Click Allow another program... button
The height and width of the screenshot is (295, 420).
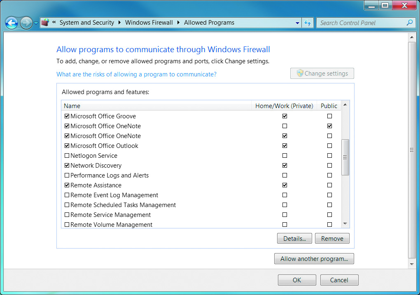[314, 259]
